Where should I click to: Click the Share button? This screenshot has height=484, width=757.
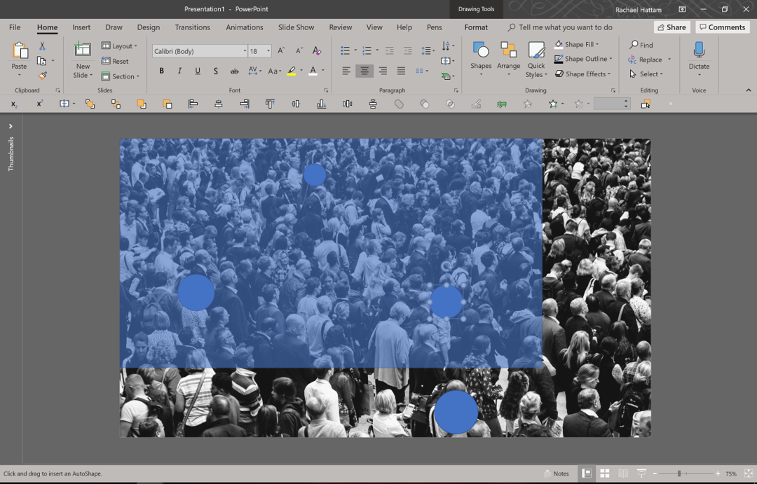click(671, 27)
